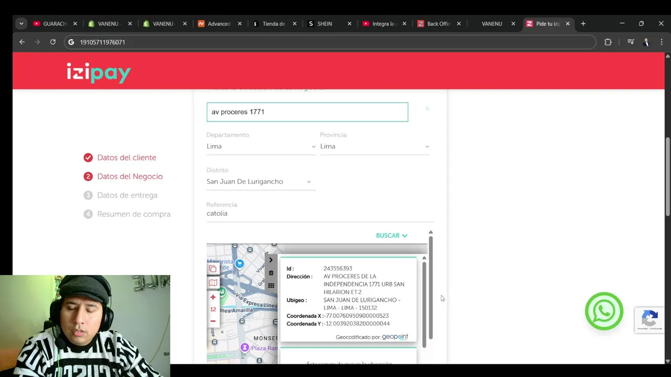
Task: Open the WhatsApp chat bubble
Action: click(x=604, y=311)
